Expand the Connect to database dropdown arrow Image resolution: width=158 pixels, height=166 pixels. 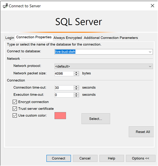coord(150,52)
